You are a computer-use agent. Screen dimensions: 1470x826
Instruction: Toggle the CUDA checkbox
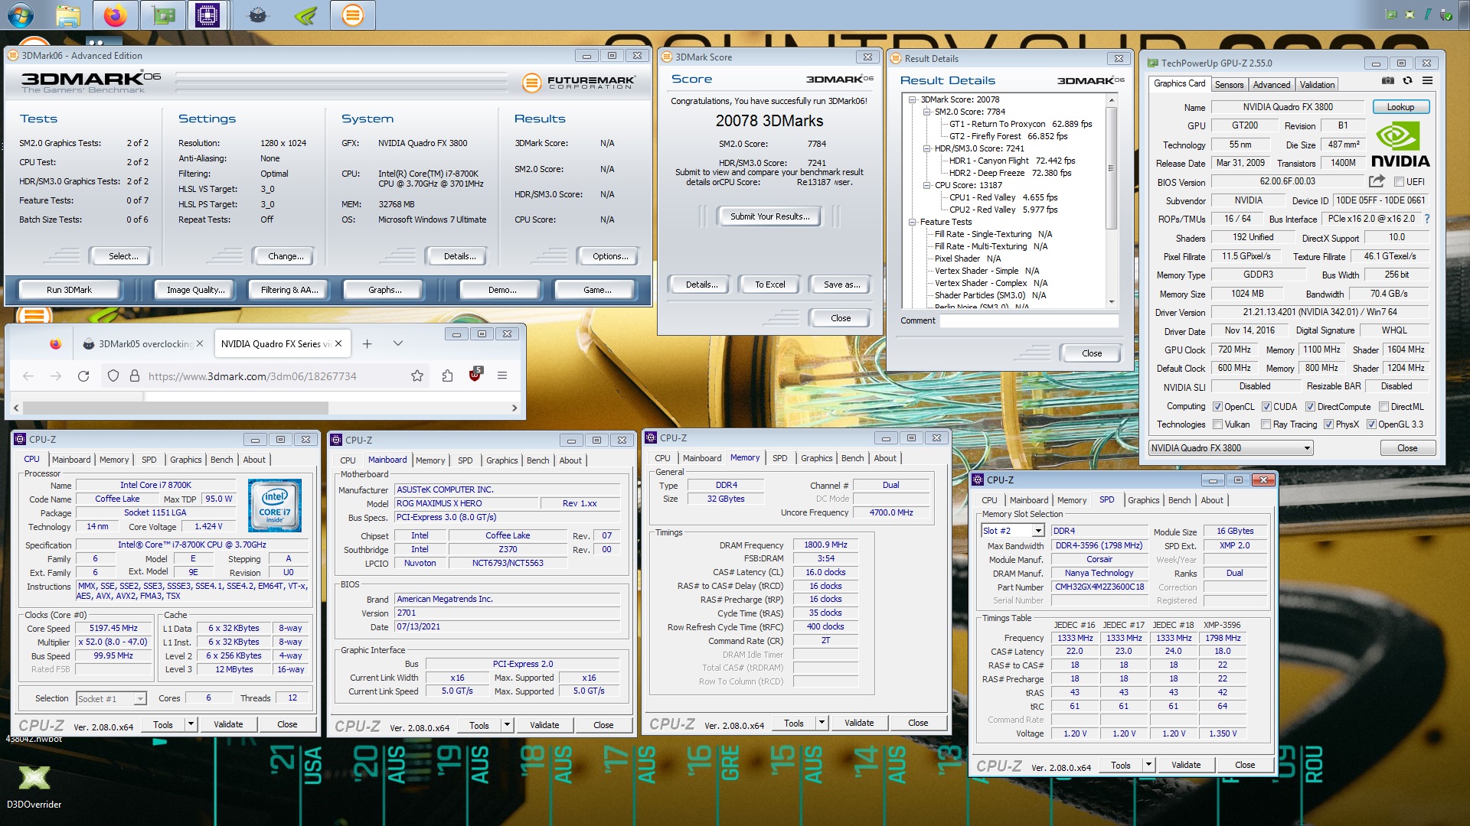click(1266, 407)
